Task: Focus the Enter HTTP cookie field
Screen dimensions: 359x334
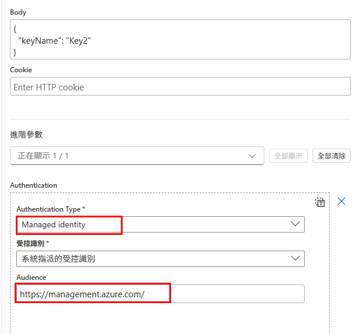Action: [x=180, y=86]
